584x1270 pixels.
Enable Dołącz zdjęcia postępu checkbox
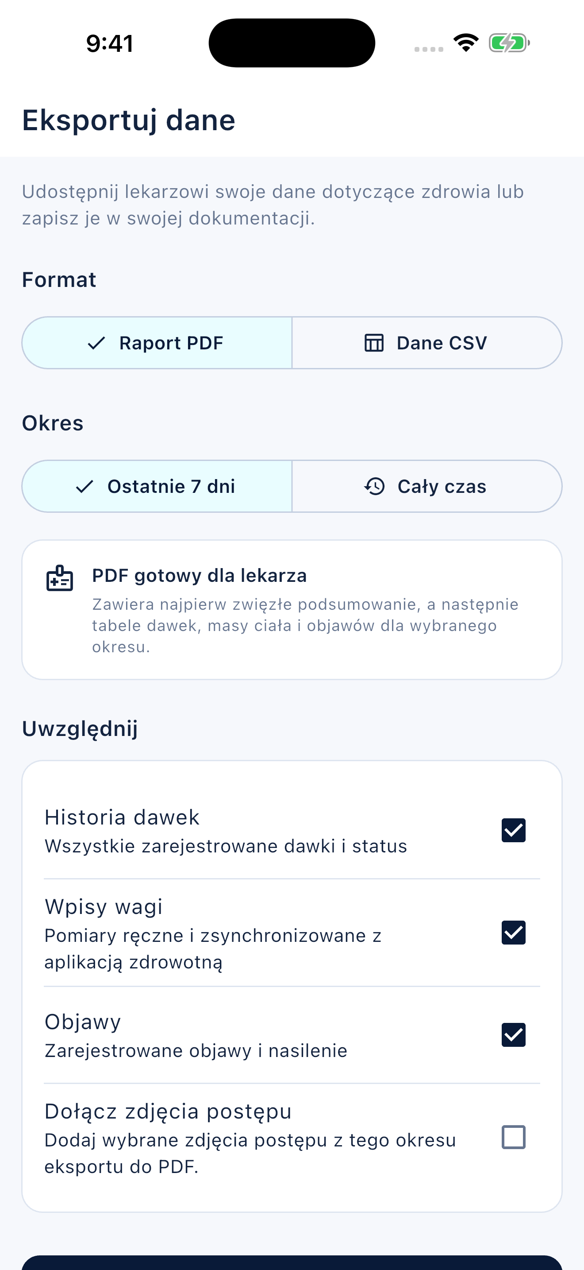(514, 1138)
